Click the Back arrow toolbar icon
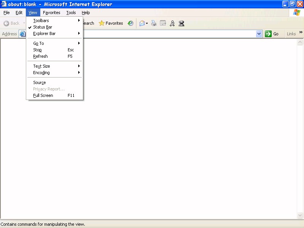This screenshot has height=228, width=304. [6, 23]
